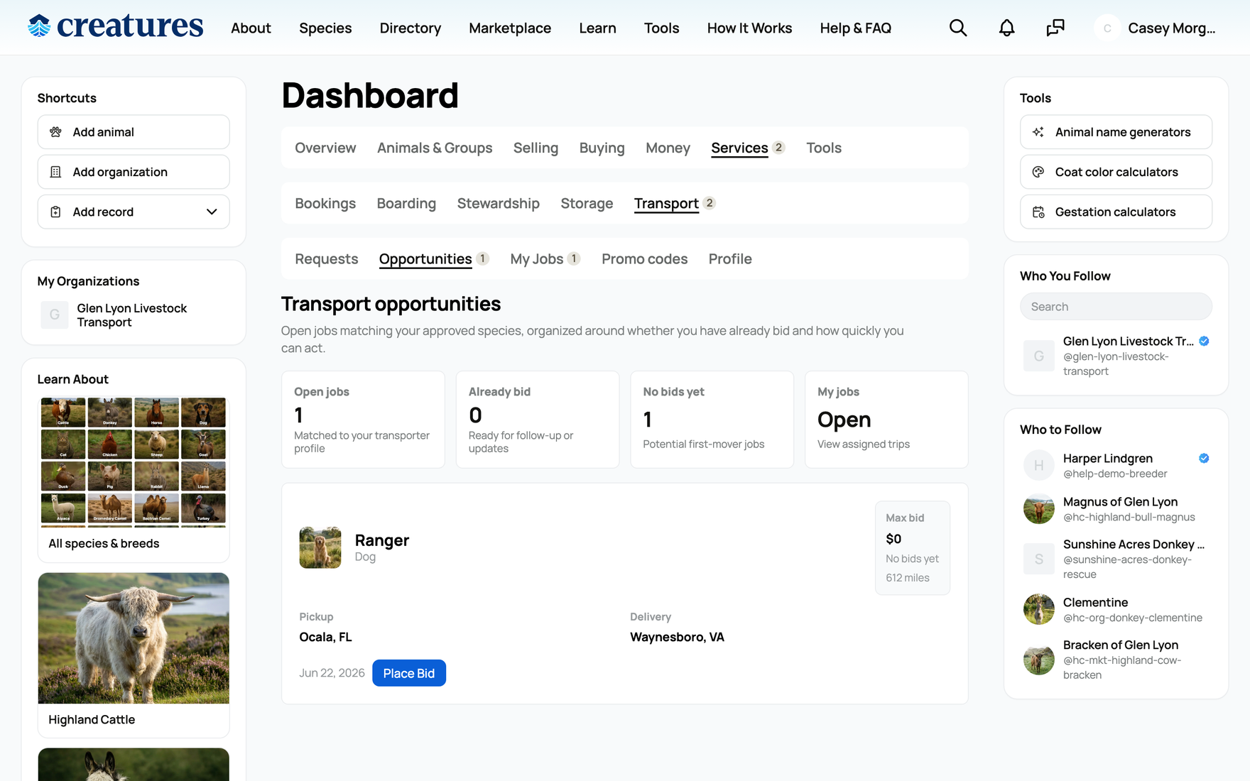
Task: Click Harper Lindgren's verified badge
Action: tap(1204, 458)
